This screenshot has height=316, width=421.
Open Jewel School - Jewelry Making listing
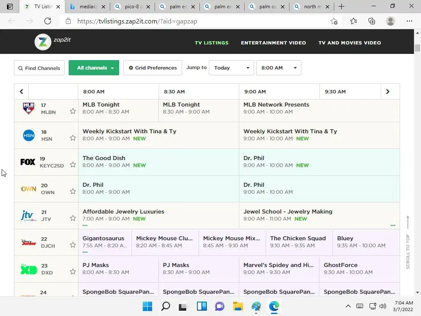point(319,216)
